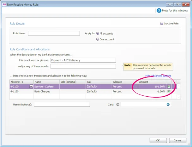The width and height of the screenshot is (192, 147).
Task: Select the 6-1130 account cell
Action: pyautogui.click(x=21, y=92)
